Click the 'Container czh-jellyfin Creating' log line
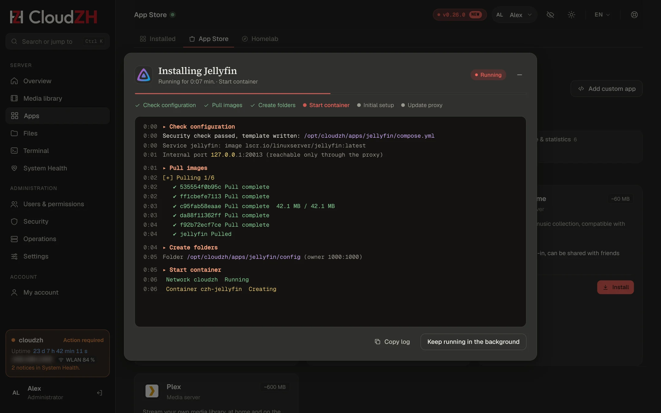Image resolution: width=661 pixels, height=413 pixels. 221,289
